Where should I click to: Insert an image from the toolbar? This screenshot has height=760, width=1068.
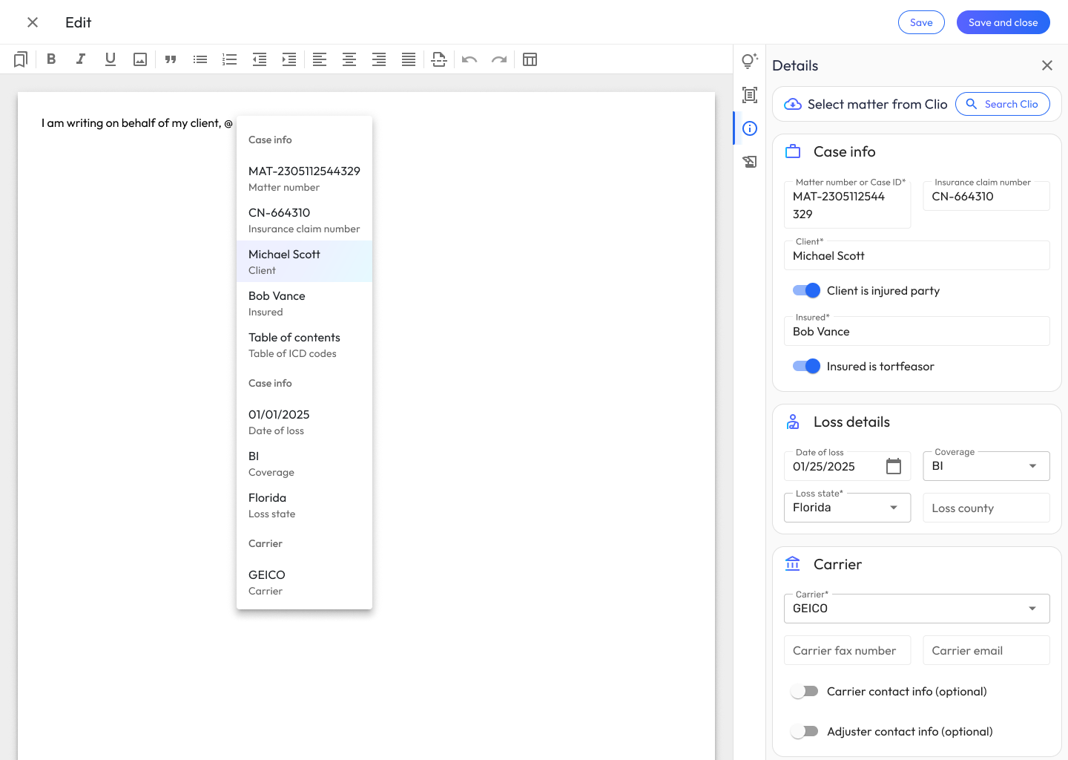(140, 59)
